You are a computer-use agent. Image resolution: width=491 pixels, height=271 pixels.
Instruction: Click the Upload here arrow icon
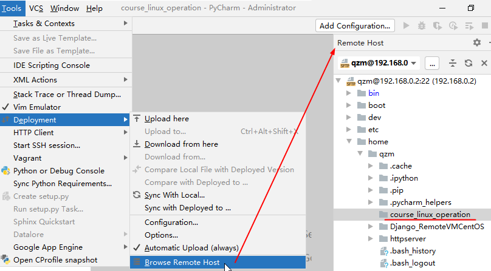[x=137, y=118]
